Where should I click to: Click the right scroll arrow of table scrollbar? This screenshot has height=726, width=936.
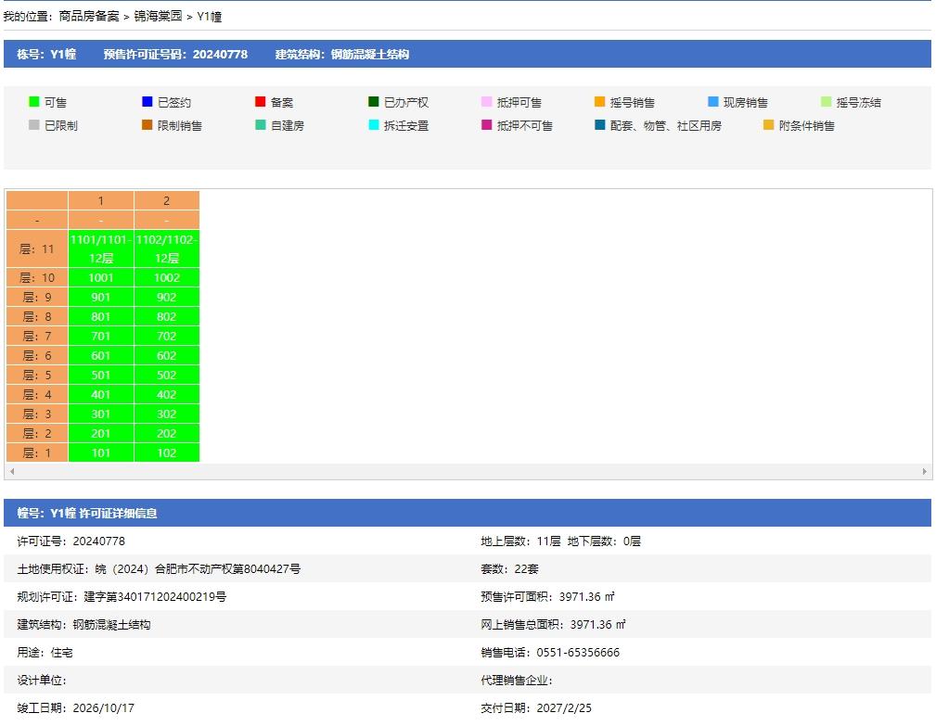coord(924,471)
